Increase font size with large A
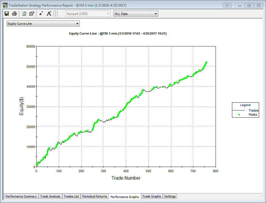 point(49,14)
